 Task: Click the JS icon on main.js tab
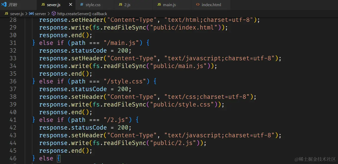coord(159,5)
